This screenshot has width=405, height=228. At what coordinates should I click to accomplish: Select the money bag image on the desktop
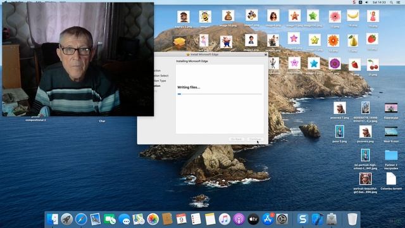click(x=228, y=16)
